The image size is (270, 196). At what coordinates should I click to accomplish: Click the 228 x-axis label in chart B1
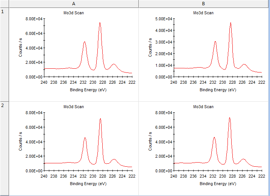pyautogui.click(x=232, y=82)
